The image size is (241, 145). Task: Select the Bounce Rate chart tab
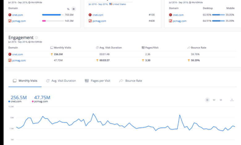[x=131, y=81]
